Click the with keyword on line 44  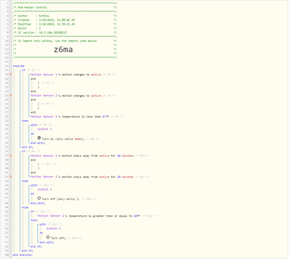click(34, 185)
